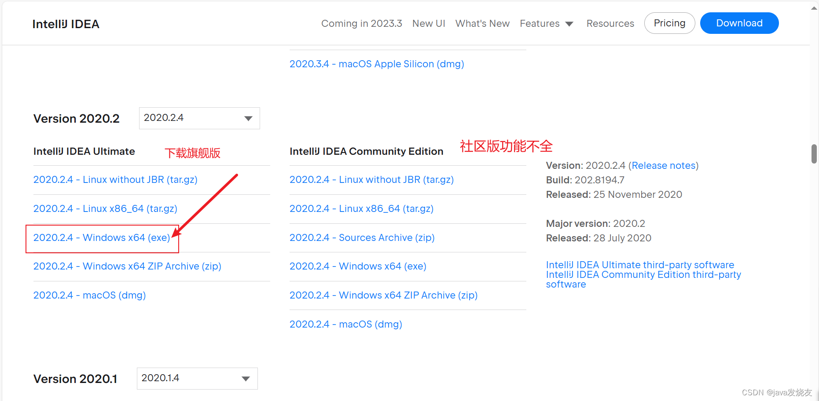Open IntelliJ IDEA Ultimate third-party software link
The width and height of the screenshot is (819, 401).
(640, 265)
